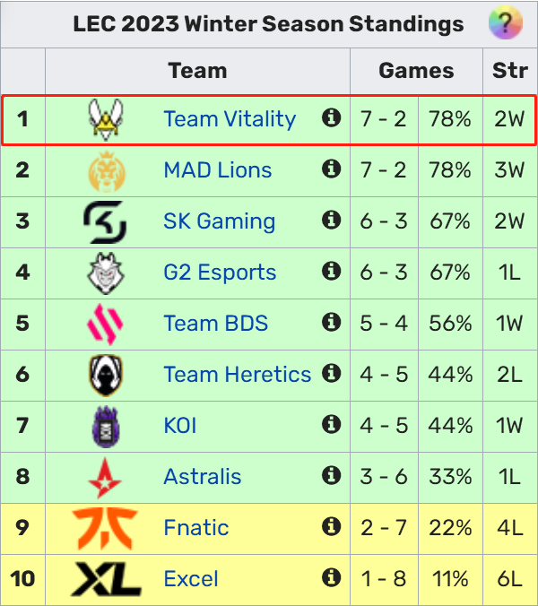Click the Games column header
The height and width of the screenshot is (606, 538).
coord(416,71)
